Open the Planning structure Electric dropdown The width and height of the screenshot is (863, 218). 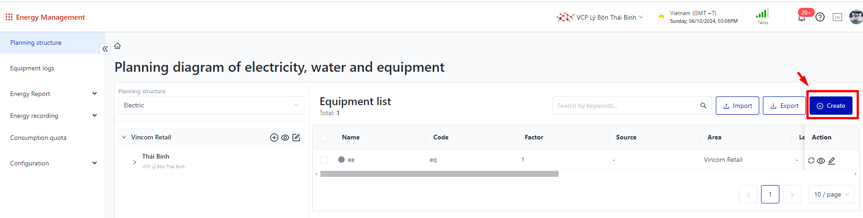[211, 105]
